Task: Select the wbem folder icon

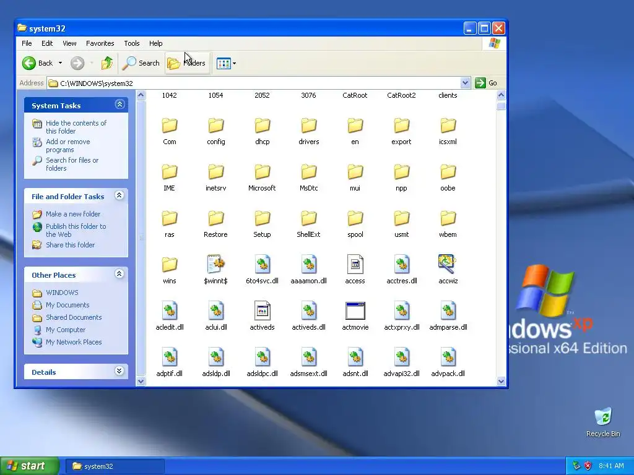Action: coord(448,218)
